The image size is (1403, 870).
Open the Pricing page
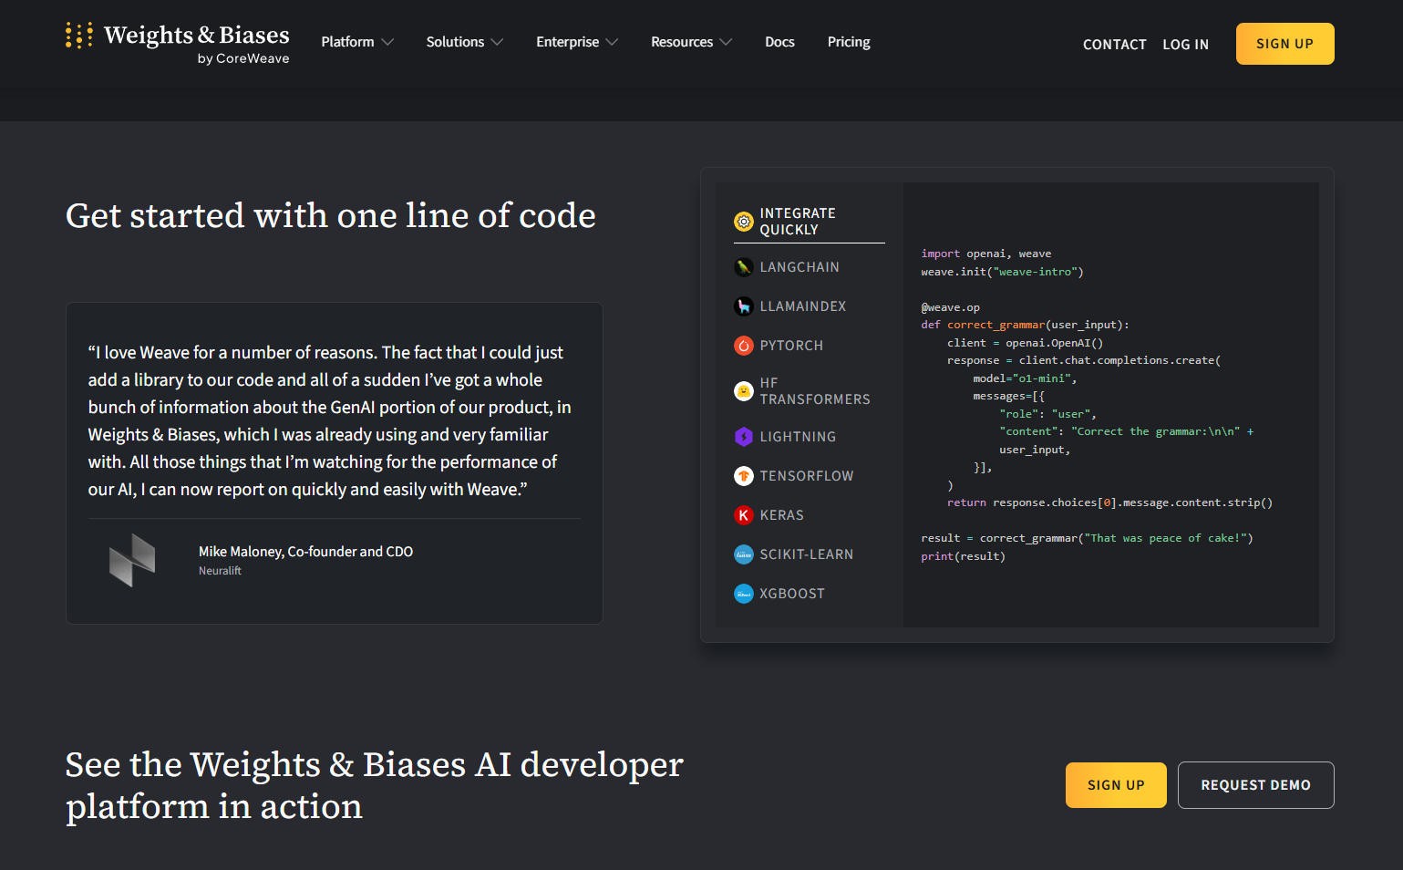click(848, 42)
